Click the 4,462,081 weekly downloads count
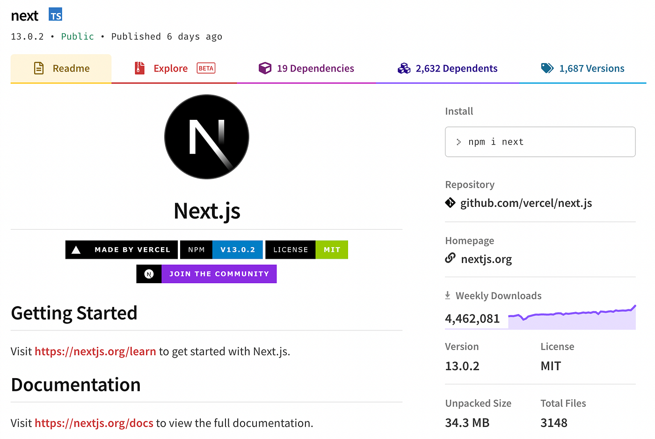This screenshot has width=655, height=439. tap(473, 319)
